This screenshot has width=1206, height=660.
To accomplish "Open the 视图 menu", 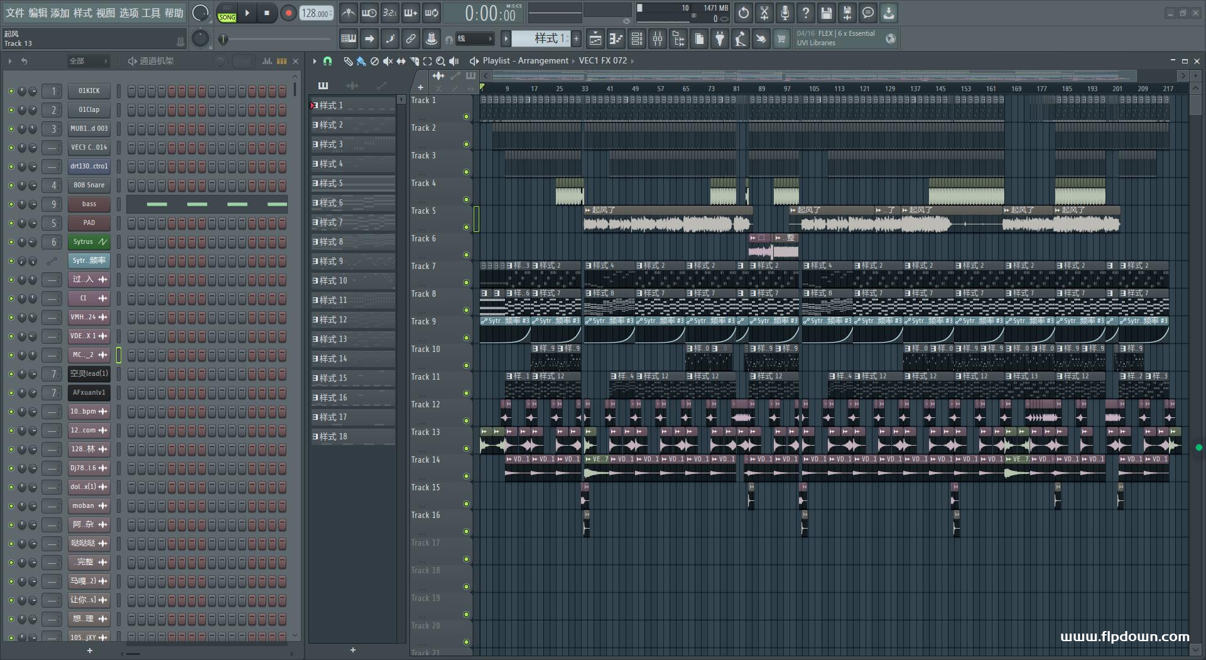I will [x=106, y=13].
